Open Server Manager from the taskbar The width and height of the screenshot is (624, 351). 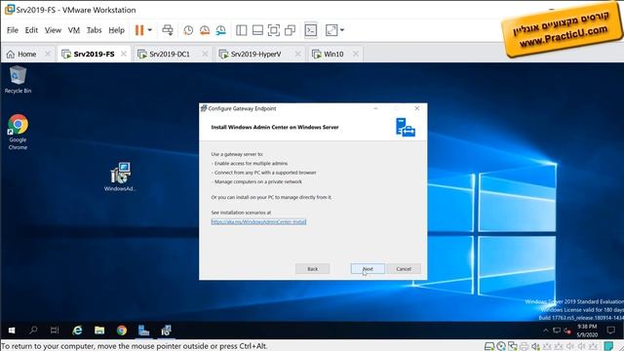pos(143,331)
